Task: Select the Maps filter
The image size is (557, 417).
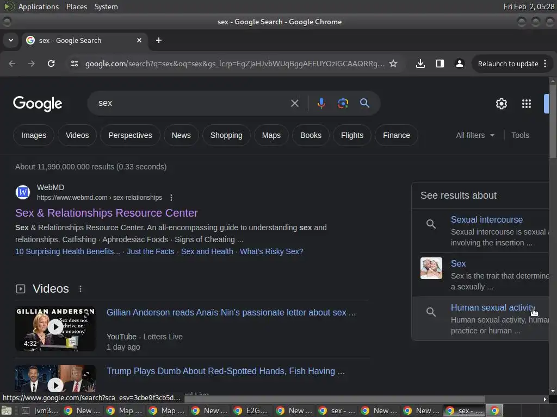Action: [x=271, y=135]
